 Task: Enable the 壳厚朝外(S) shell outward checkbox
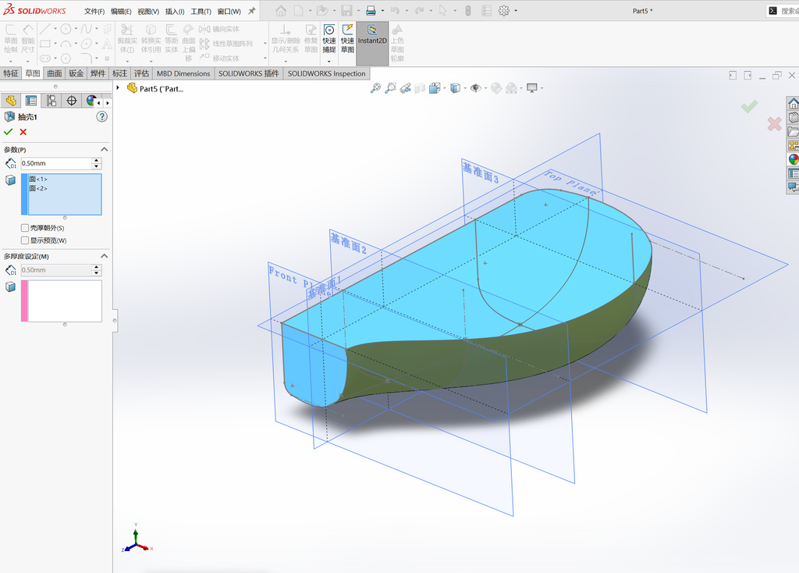24,228
